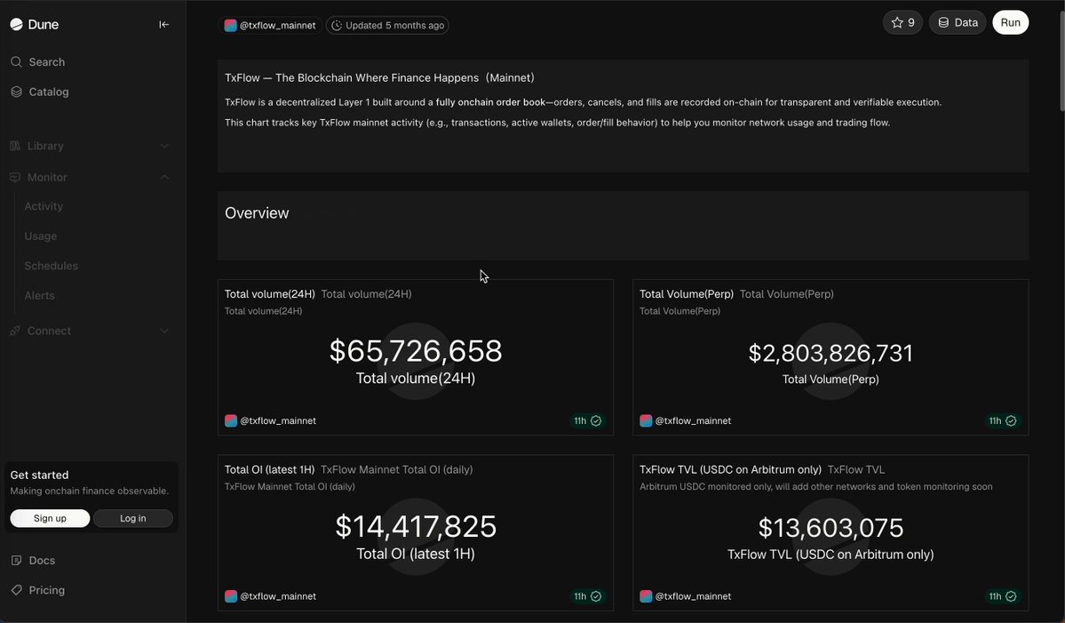Open @txflow_mainnet link on TxFlow TVL card
The width and height of the screenshot is (1065, 623).
click(693, 595)
